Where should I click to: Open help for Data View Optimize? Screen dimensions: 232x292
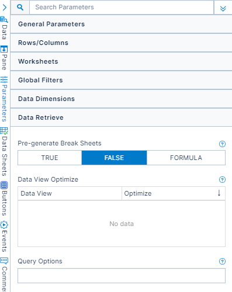(222, 179)
